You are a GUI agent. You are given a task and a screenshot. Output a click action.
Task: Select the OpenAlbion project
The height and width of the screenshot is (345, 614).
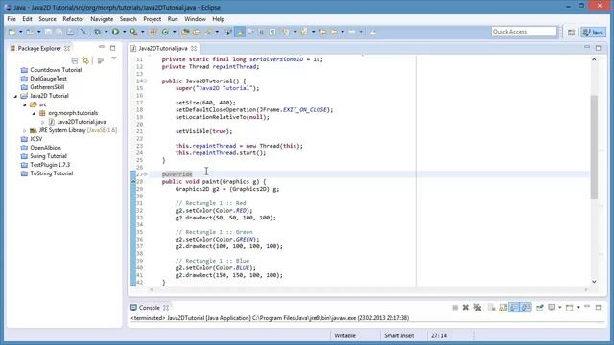pyautogui.click(x=45, y=148)
